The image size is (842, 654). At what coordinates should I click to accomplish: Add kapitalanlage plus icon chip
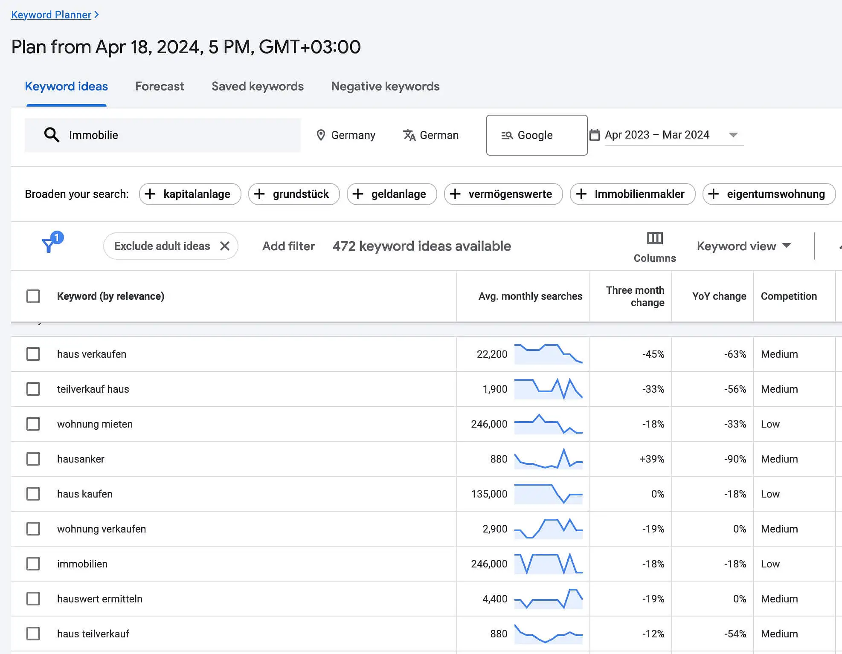[x=150, y=194]
